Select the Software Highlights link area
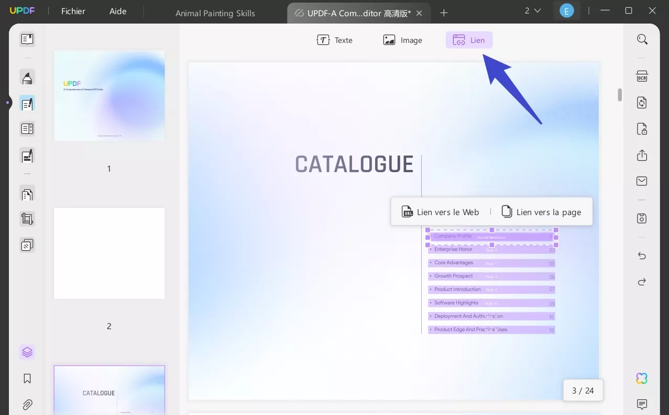The width and height of the screenshot is (669, 415). (491, 303)
